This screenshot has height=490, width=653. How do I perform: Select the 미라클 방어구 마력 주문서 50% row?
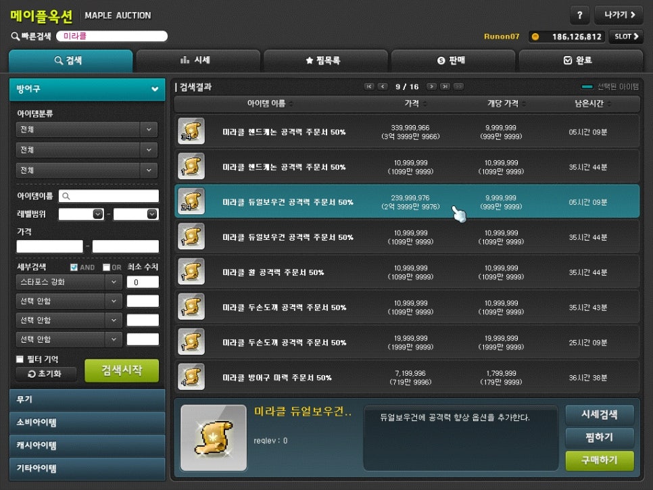tap(407, 377)
